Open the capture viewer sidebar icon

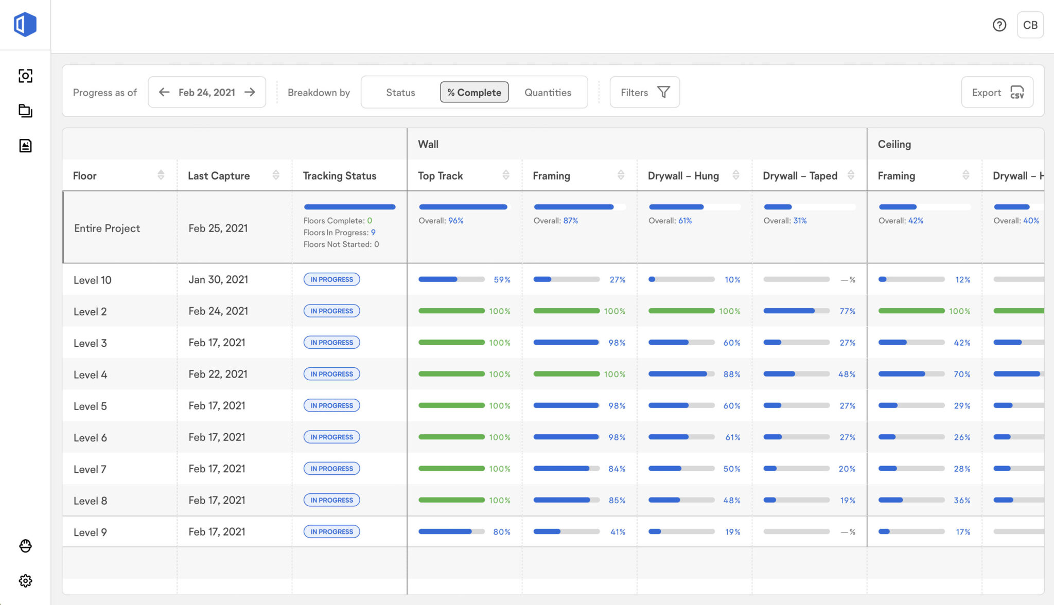(x=25, y=76)
